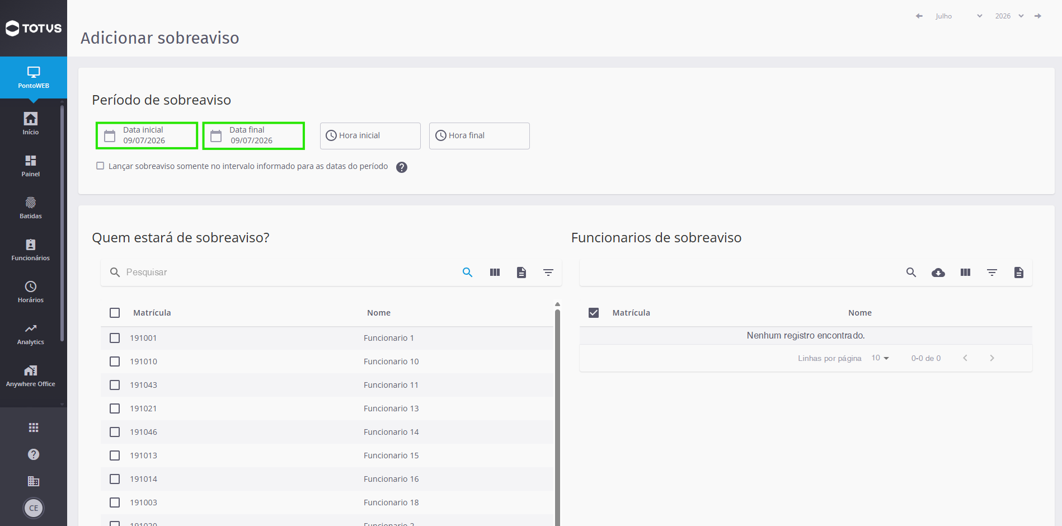Export left employee table document icon

[521, 273]
